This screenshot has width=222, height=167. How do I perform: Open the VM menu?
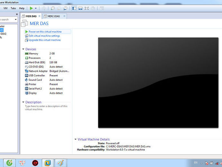point(5,8)
